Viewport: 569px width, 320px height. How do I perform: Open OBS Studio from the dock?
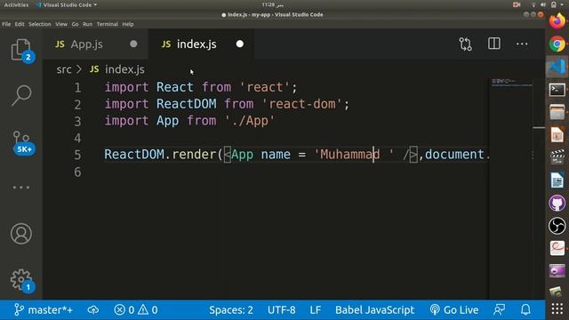[557, 226]
